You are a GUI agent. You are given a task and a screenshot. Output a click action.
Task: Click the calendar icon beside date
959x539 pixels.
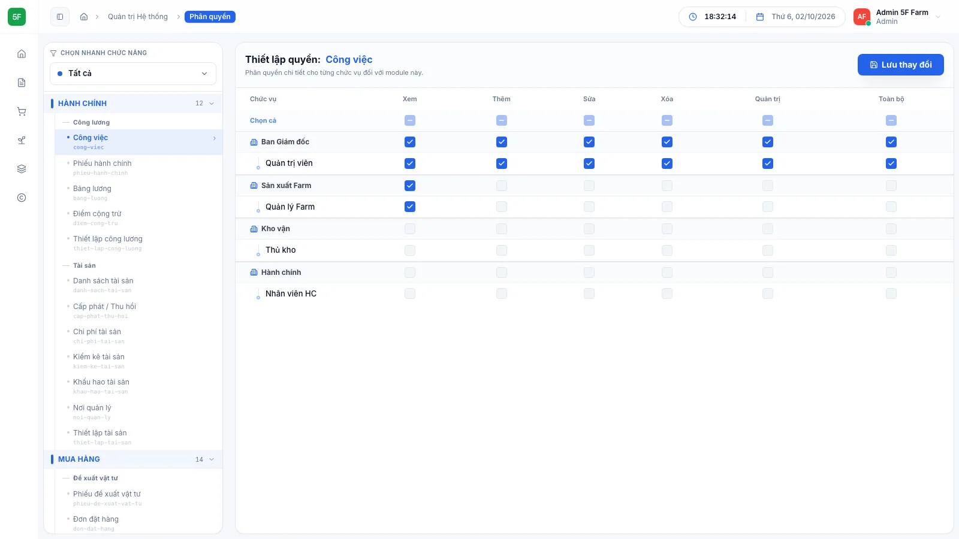(x=760, y=17)
